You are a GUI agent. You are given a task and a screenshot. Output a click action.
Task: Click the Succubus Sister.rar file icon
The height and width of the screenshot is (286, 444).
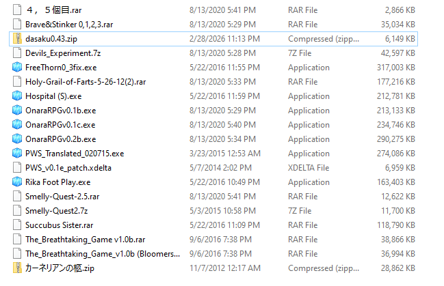click(x=17, y=225)
